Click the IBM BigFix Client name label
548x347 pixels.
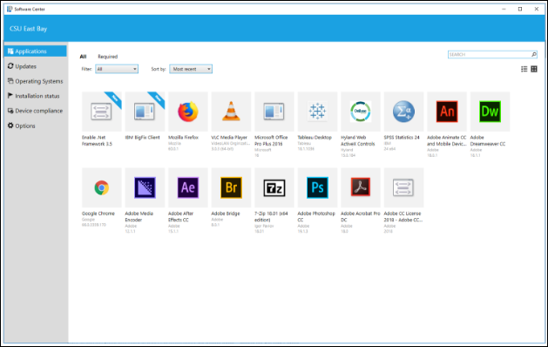[x=143, y=138]
